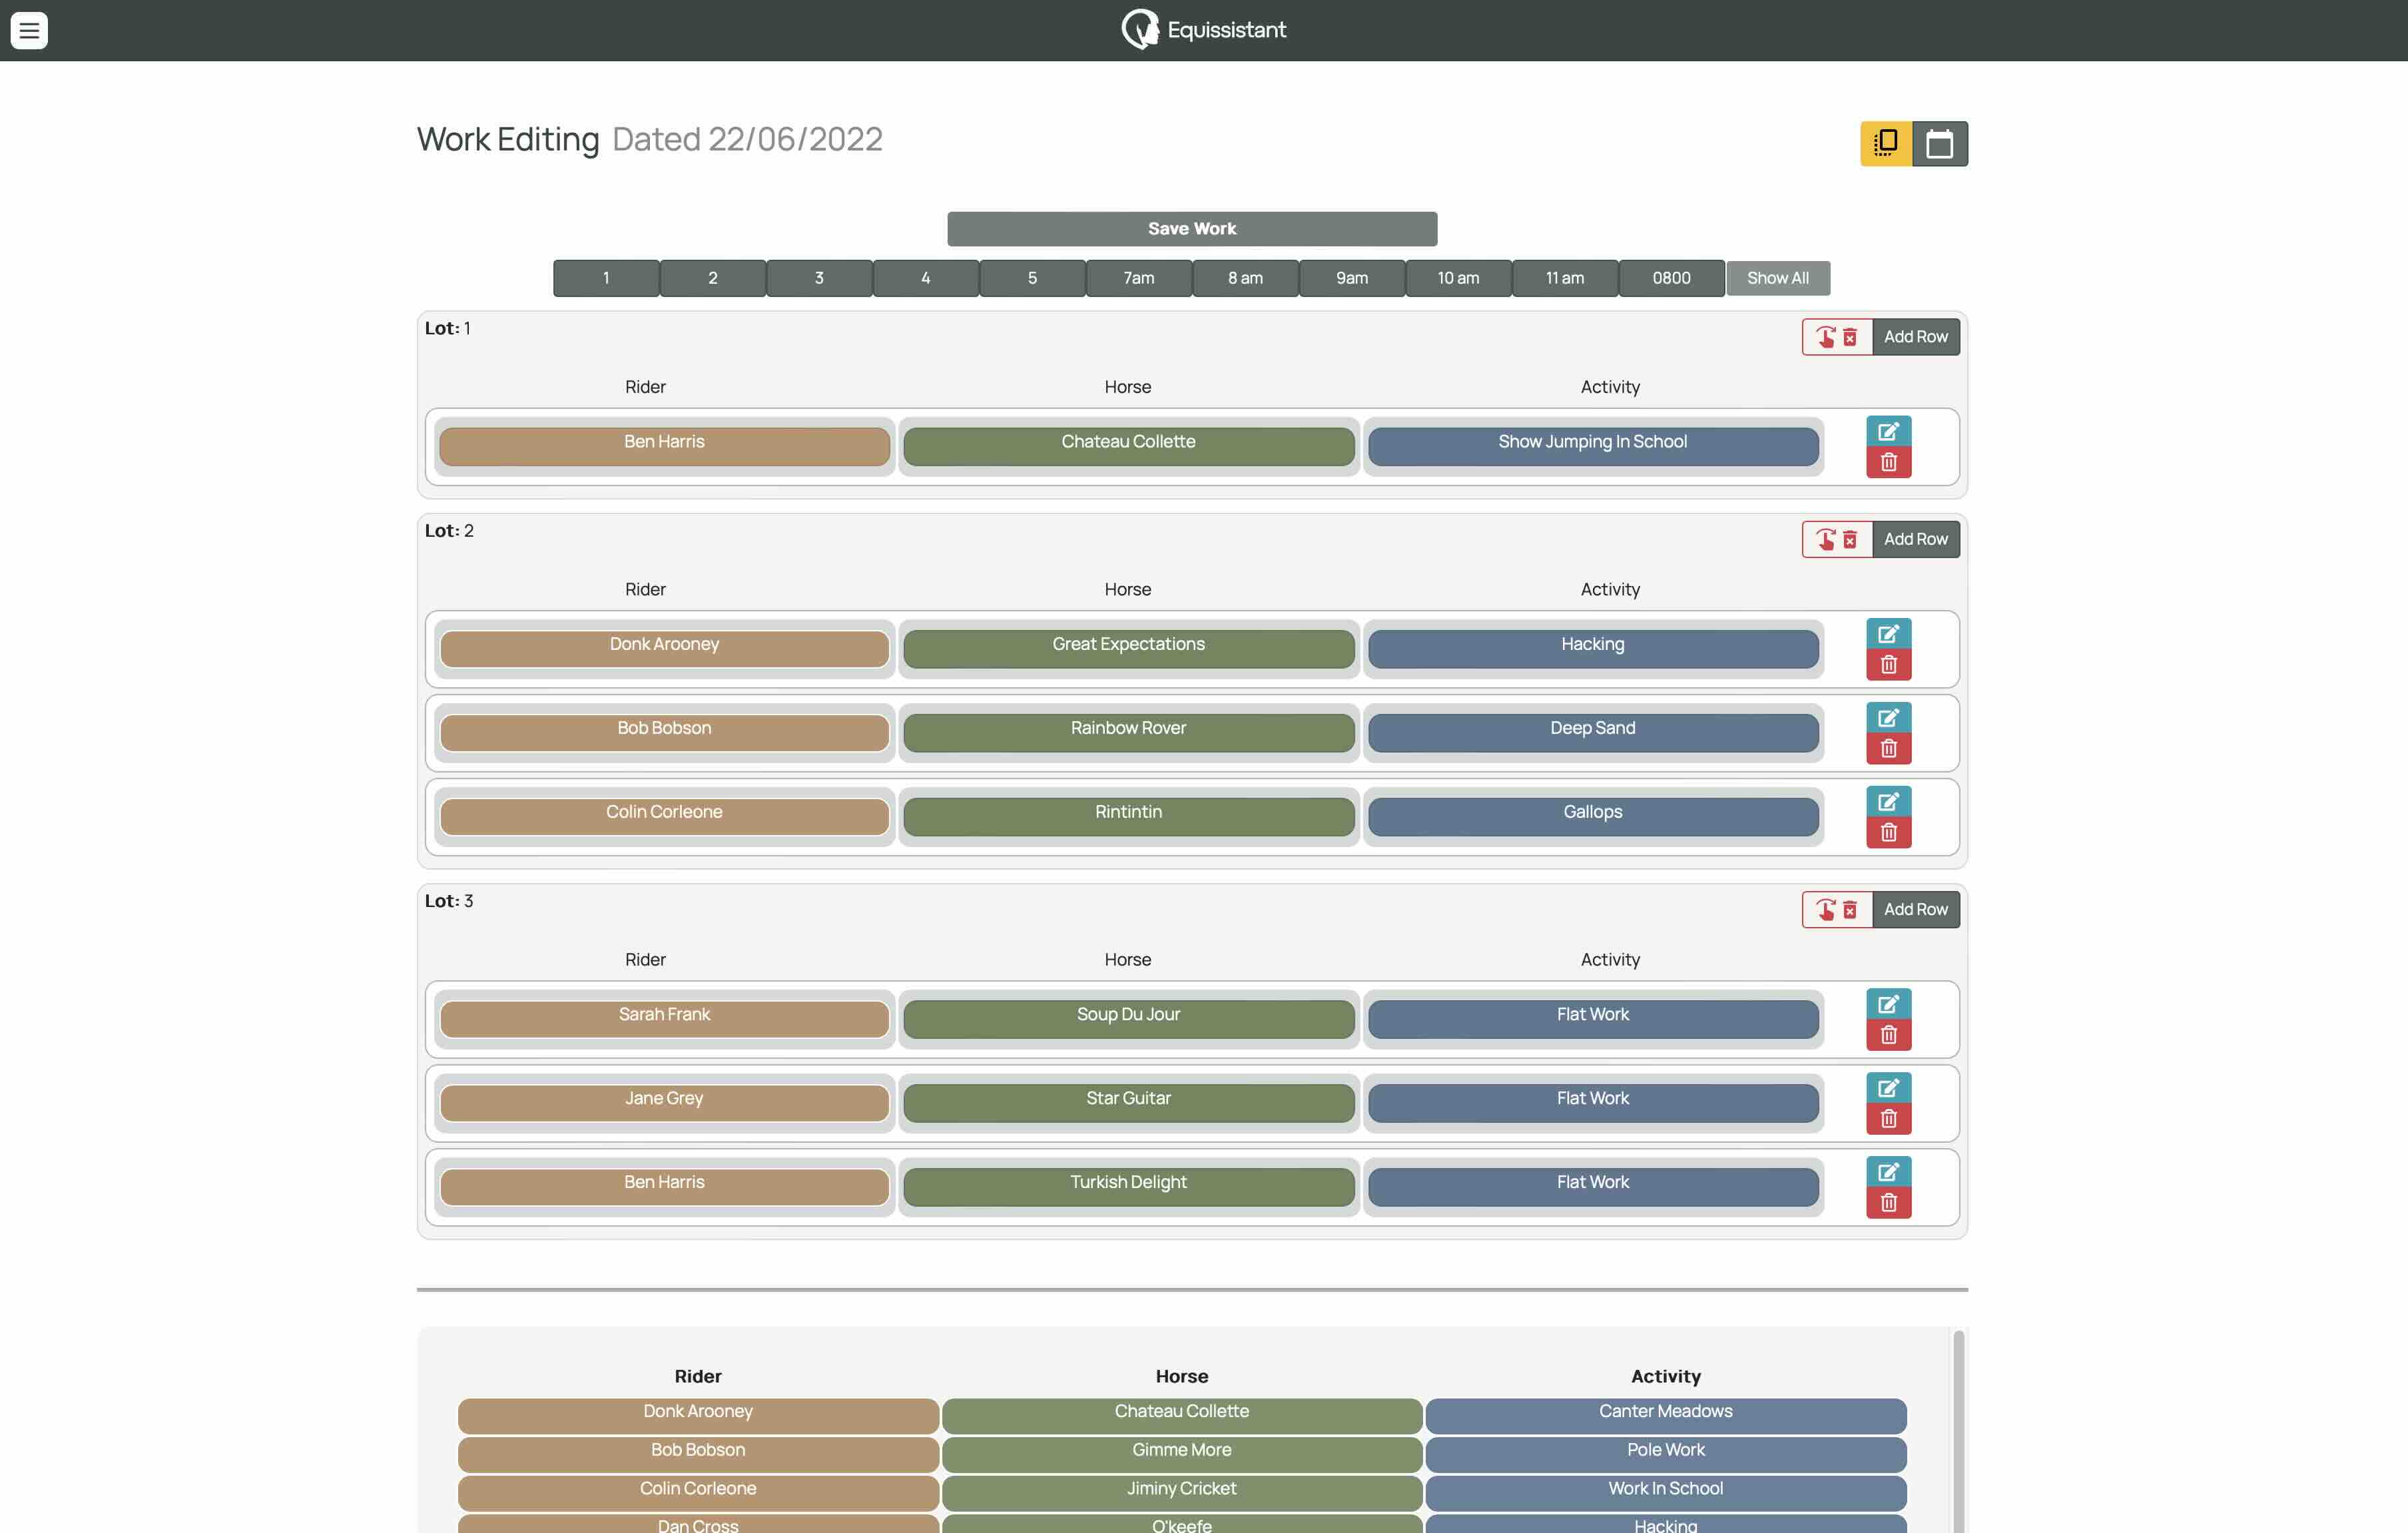Click the Equissistant logo in the header
Image resolution: width=2408 pixels, height=1533 pixels.
1203,30
